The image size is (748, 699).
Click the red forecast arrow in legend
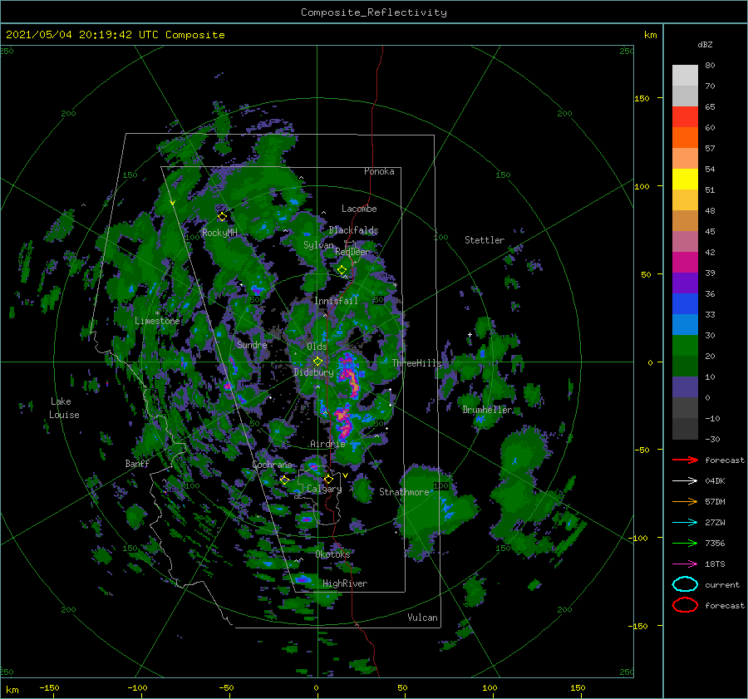click(x=685, y=460)
